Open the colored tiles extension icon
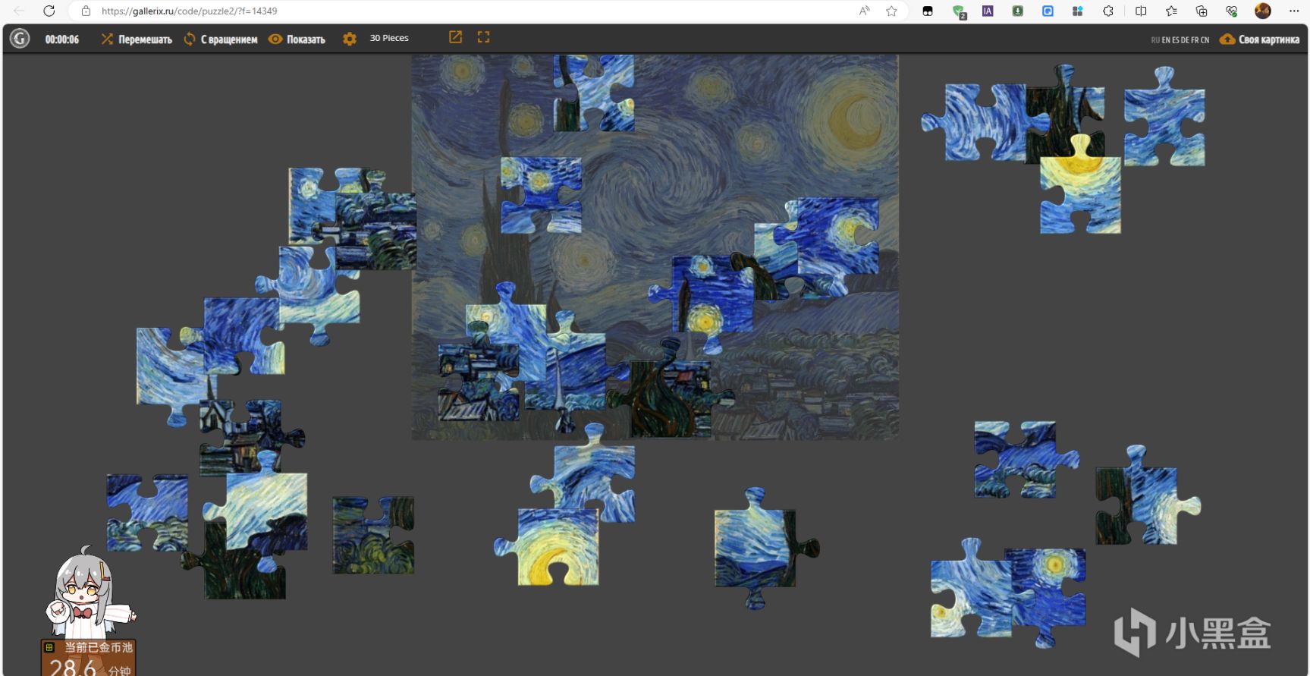Image resolution: width=1310 pixels, height=676 pixels. point(1077,11)
